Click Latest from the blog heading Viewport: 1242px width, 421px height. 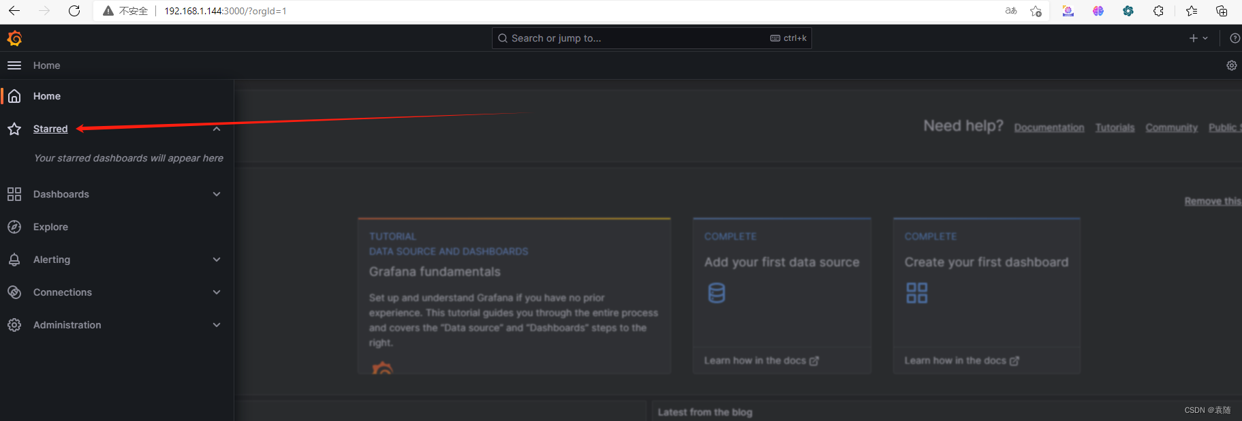pos(705,412)
